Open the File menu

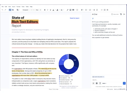coord(3,7)
